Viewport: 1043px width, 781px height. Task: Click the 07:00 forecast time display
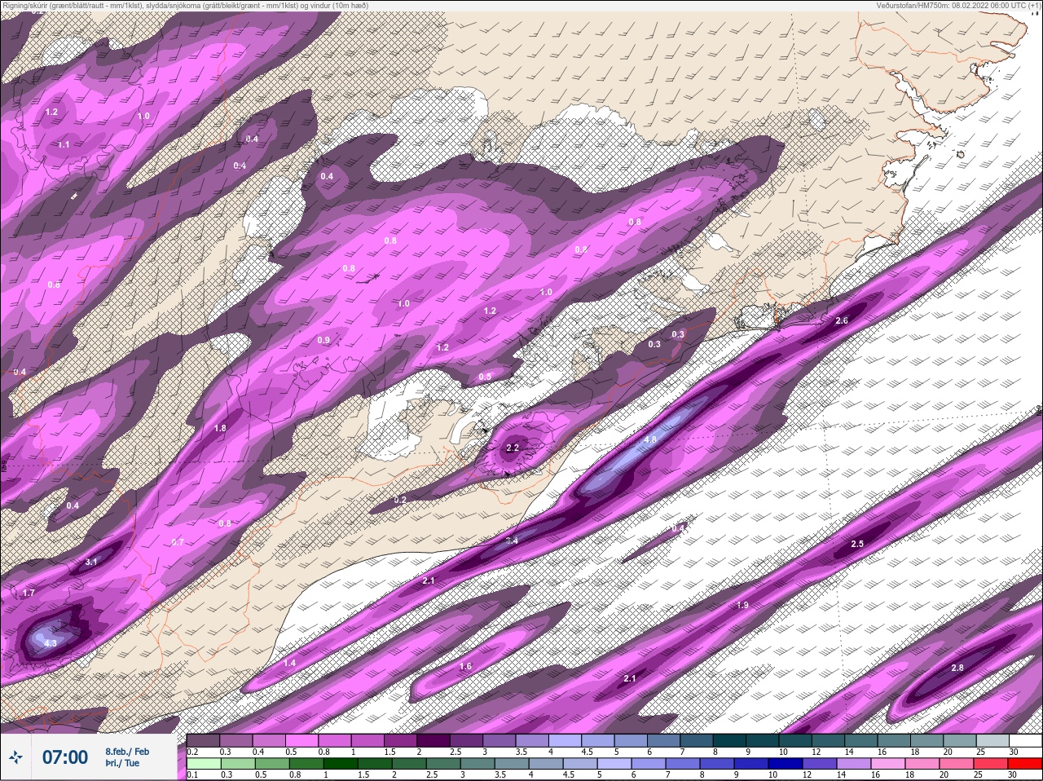click(65, 757)
